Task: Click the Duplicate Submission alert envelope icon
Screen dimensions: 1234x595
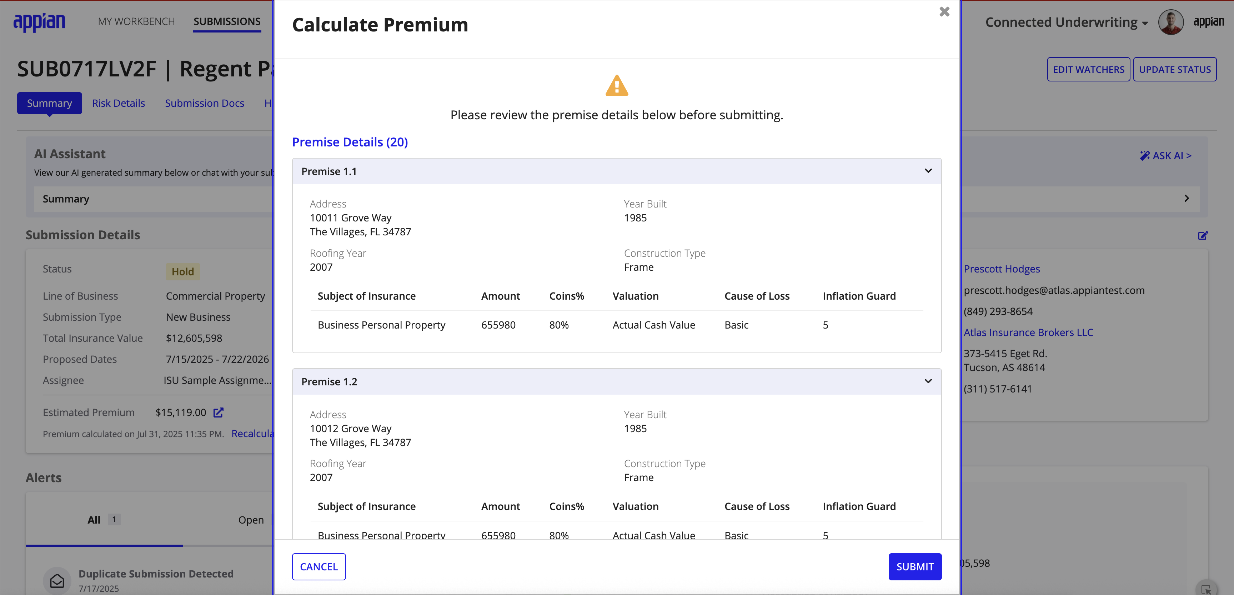Action: [57, 581]
